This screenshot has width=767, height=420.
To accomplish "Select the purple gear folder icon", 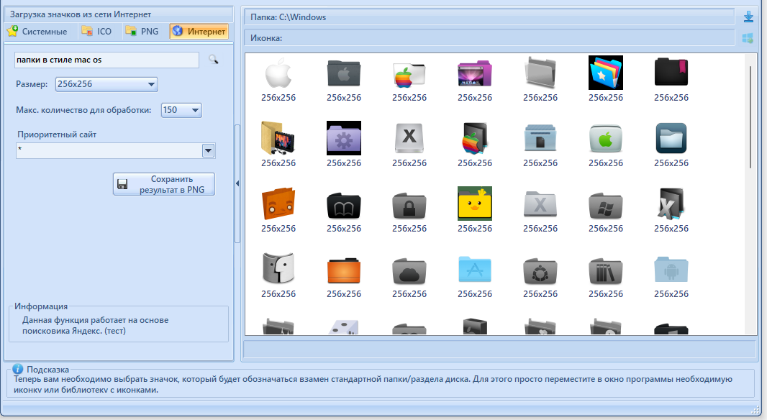I will tap(344, 138).
